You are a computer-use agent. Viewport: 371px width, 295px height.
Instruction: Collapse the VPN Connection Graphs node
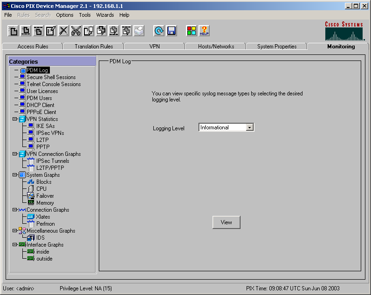14,154
